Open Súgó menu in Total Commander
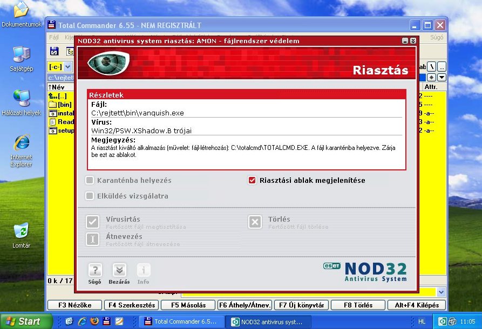This screenshot has height=329, width=482. tap(437, 37)
